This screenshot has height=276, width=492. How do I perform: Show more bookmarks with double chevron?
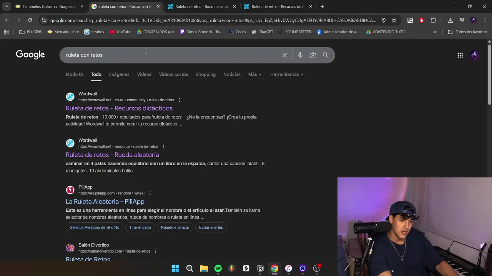[435, 32]
